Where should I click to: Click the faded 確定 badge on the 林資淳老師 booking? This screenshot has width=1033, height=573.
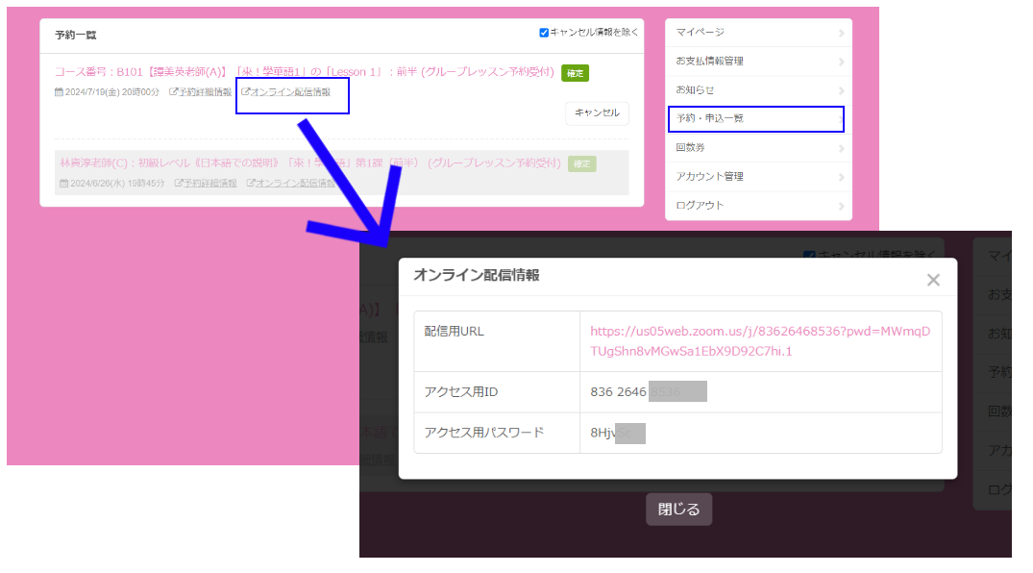[x=581, y=163]
